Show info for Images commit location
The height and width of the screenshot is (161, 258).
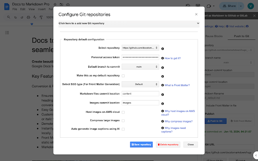point(162,104)
